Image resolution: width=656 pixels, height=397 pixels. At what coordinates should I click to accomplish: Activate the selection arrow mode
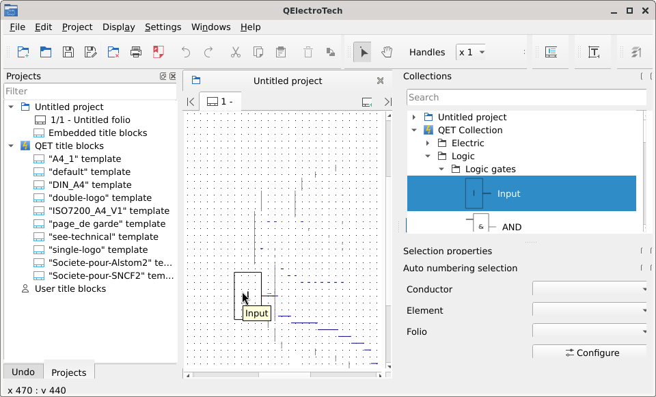363,53
